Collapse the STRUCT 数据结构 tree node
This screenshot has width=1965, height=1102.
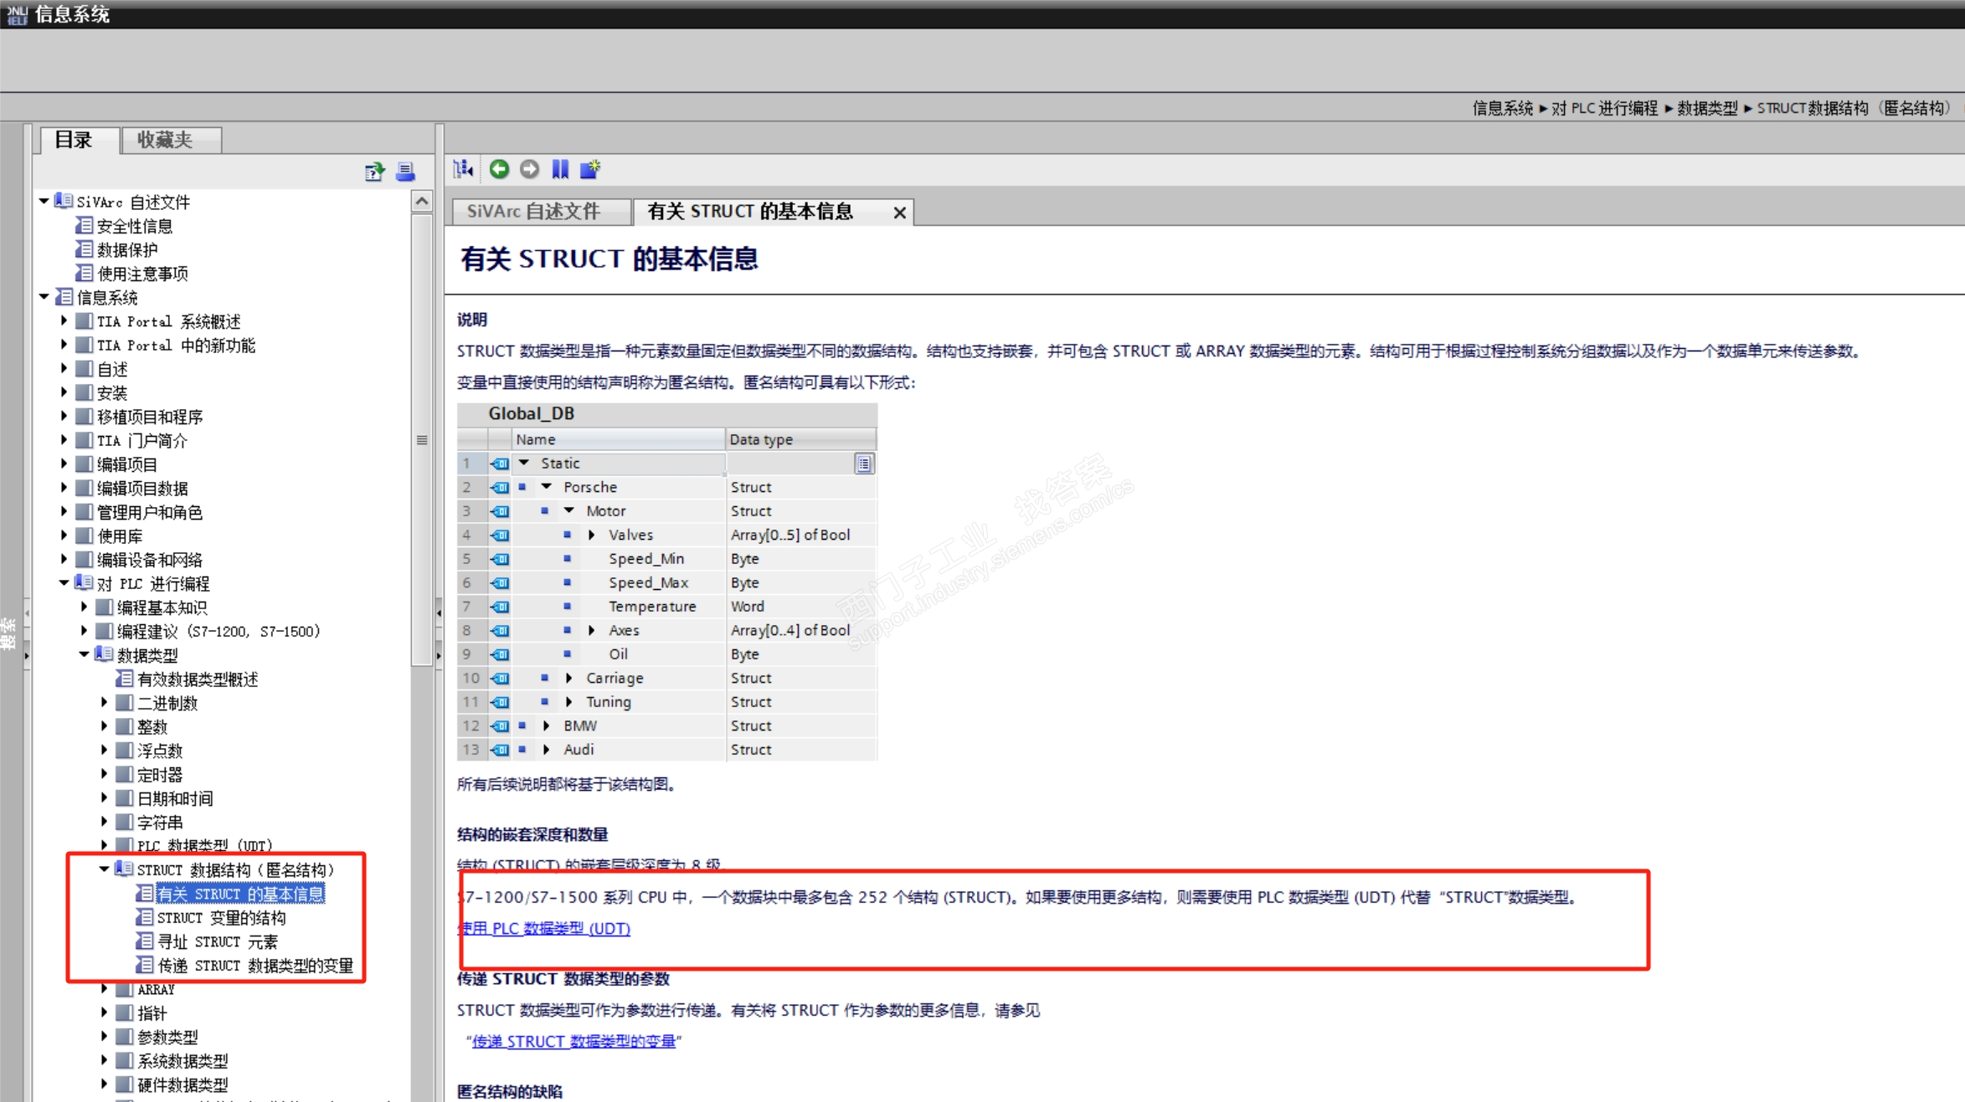pyautogui.click(x=105, y=869)
